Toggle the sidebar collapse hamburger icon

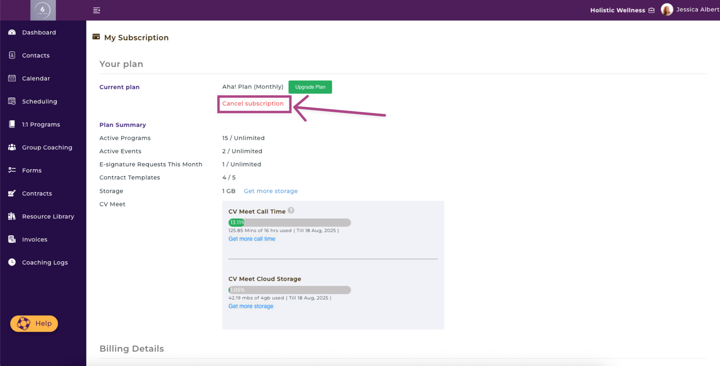point(96,10)
